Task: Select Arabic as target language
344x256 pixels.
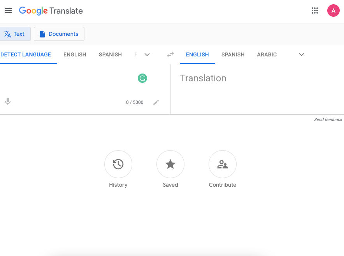Action: [267, 54]
